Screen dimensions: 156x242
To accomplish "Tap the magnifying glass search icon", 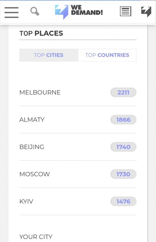I will [x=35, y=11].
